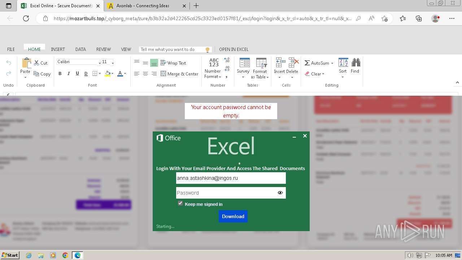Image resolution: width=462 pixels, height=260 pixels.
Task: Click the Password input field
Action: tap(231, 193)
